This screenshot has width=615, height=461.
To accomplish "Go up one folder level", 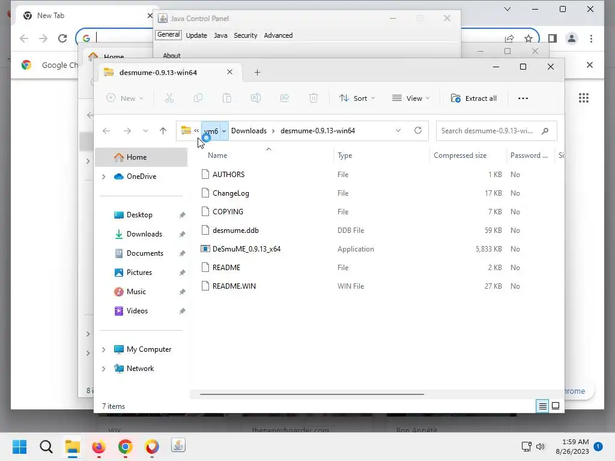I will pyautogui.click(x=163, y=131).
